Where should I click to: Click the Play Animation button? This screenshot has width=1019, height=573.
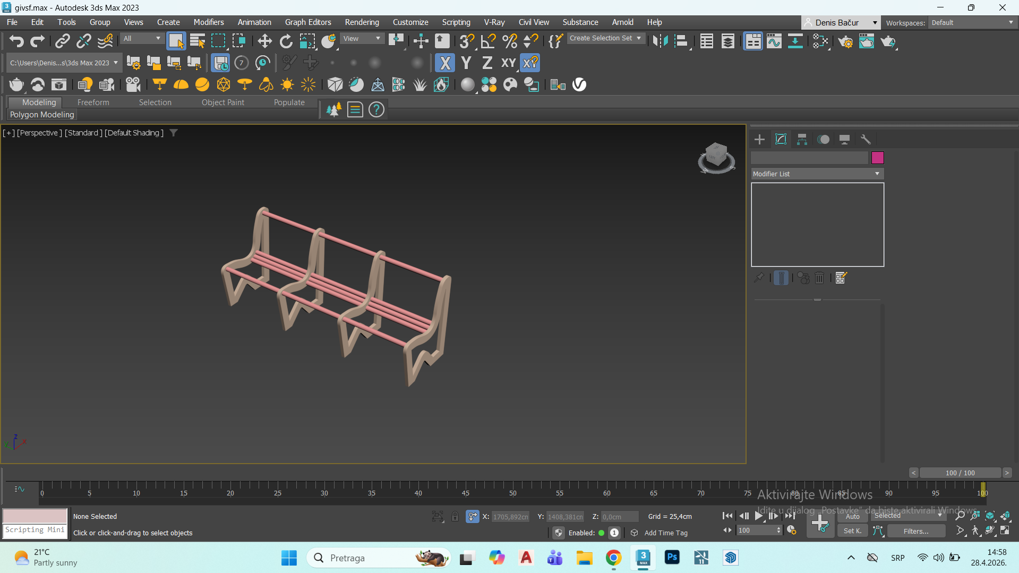click(759, 516)
